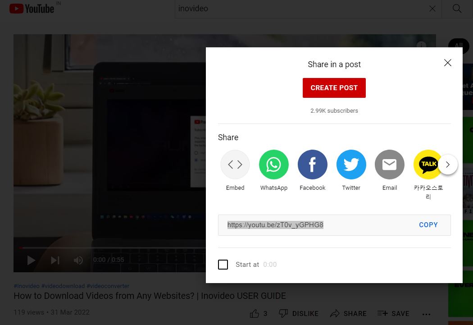Open the #Inovideo hashtag link
The width and height of the screenshot is (473, 325).
27,286
